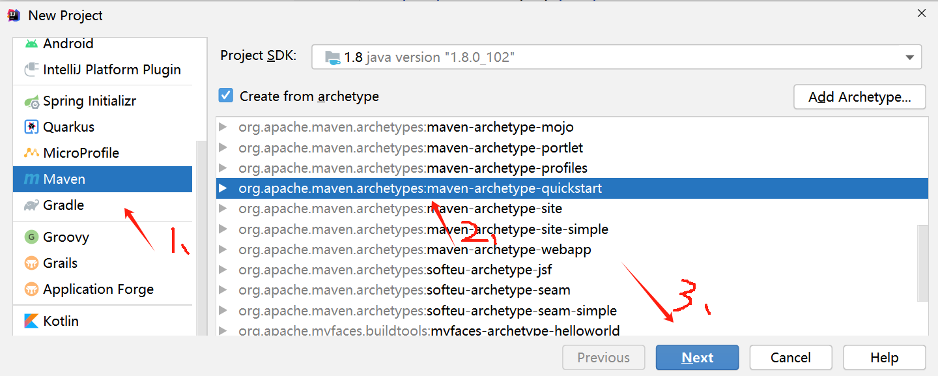
Task: Select IntelliJ Platform Plugin project type
Action: tap(102, 70)
